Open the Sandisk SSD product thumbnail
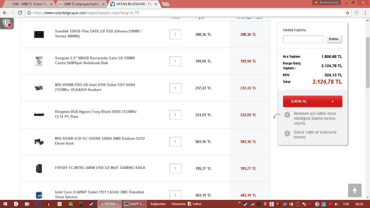 (39, 34)
